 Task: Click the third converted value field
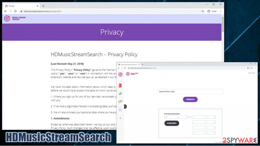click(x=199, y=128)
